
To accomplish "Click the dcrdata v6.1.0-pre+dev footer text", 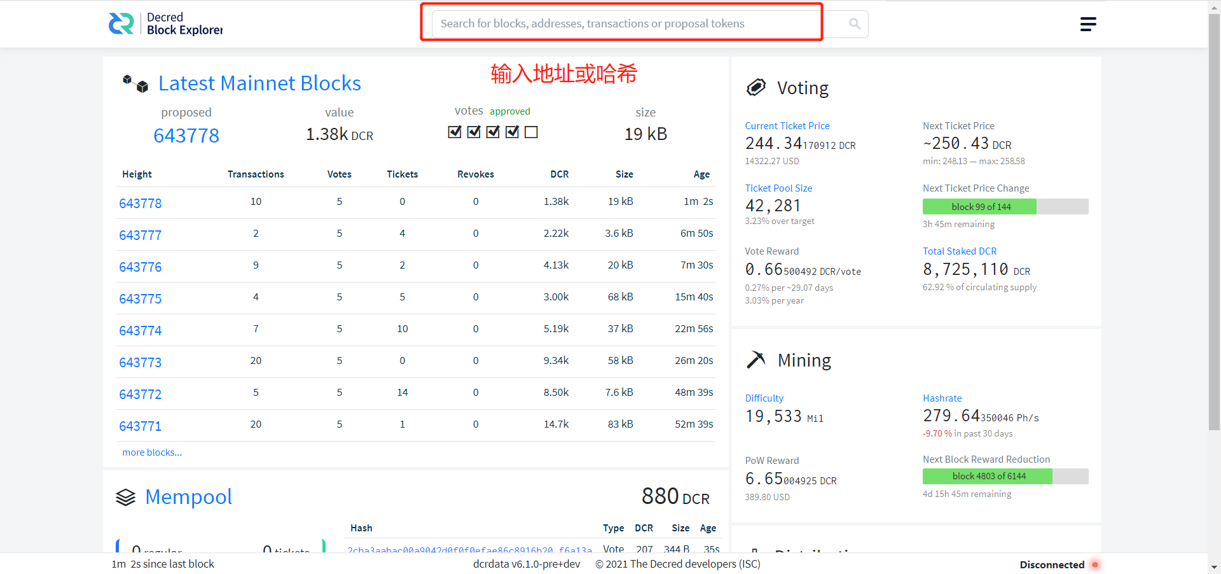I will pos(527,564).
